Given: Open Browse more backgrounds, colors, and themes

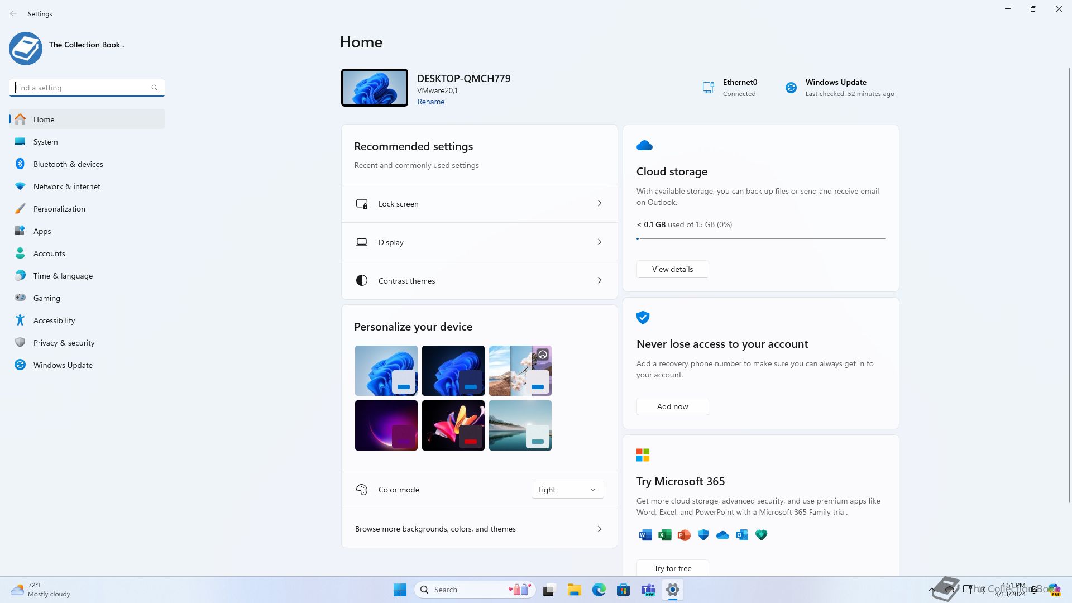Looking at the screenshot, I should pos(479,529).
